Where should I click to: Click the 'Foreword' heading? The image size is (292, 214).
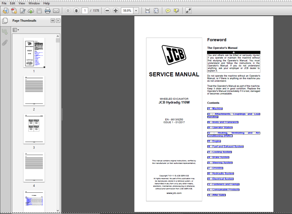(x=217, y=40)
